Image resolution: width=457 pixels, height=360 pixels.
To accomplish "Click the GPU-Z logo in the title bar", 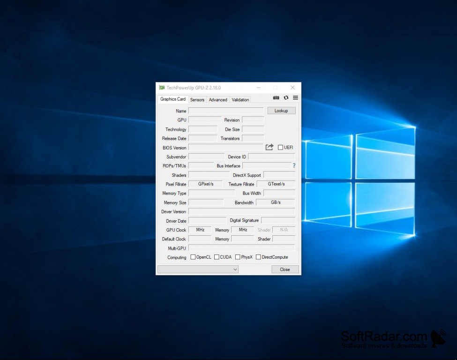I will click(x=161, y=88).
